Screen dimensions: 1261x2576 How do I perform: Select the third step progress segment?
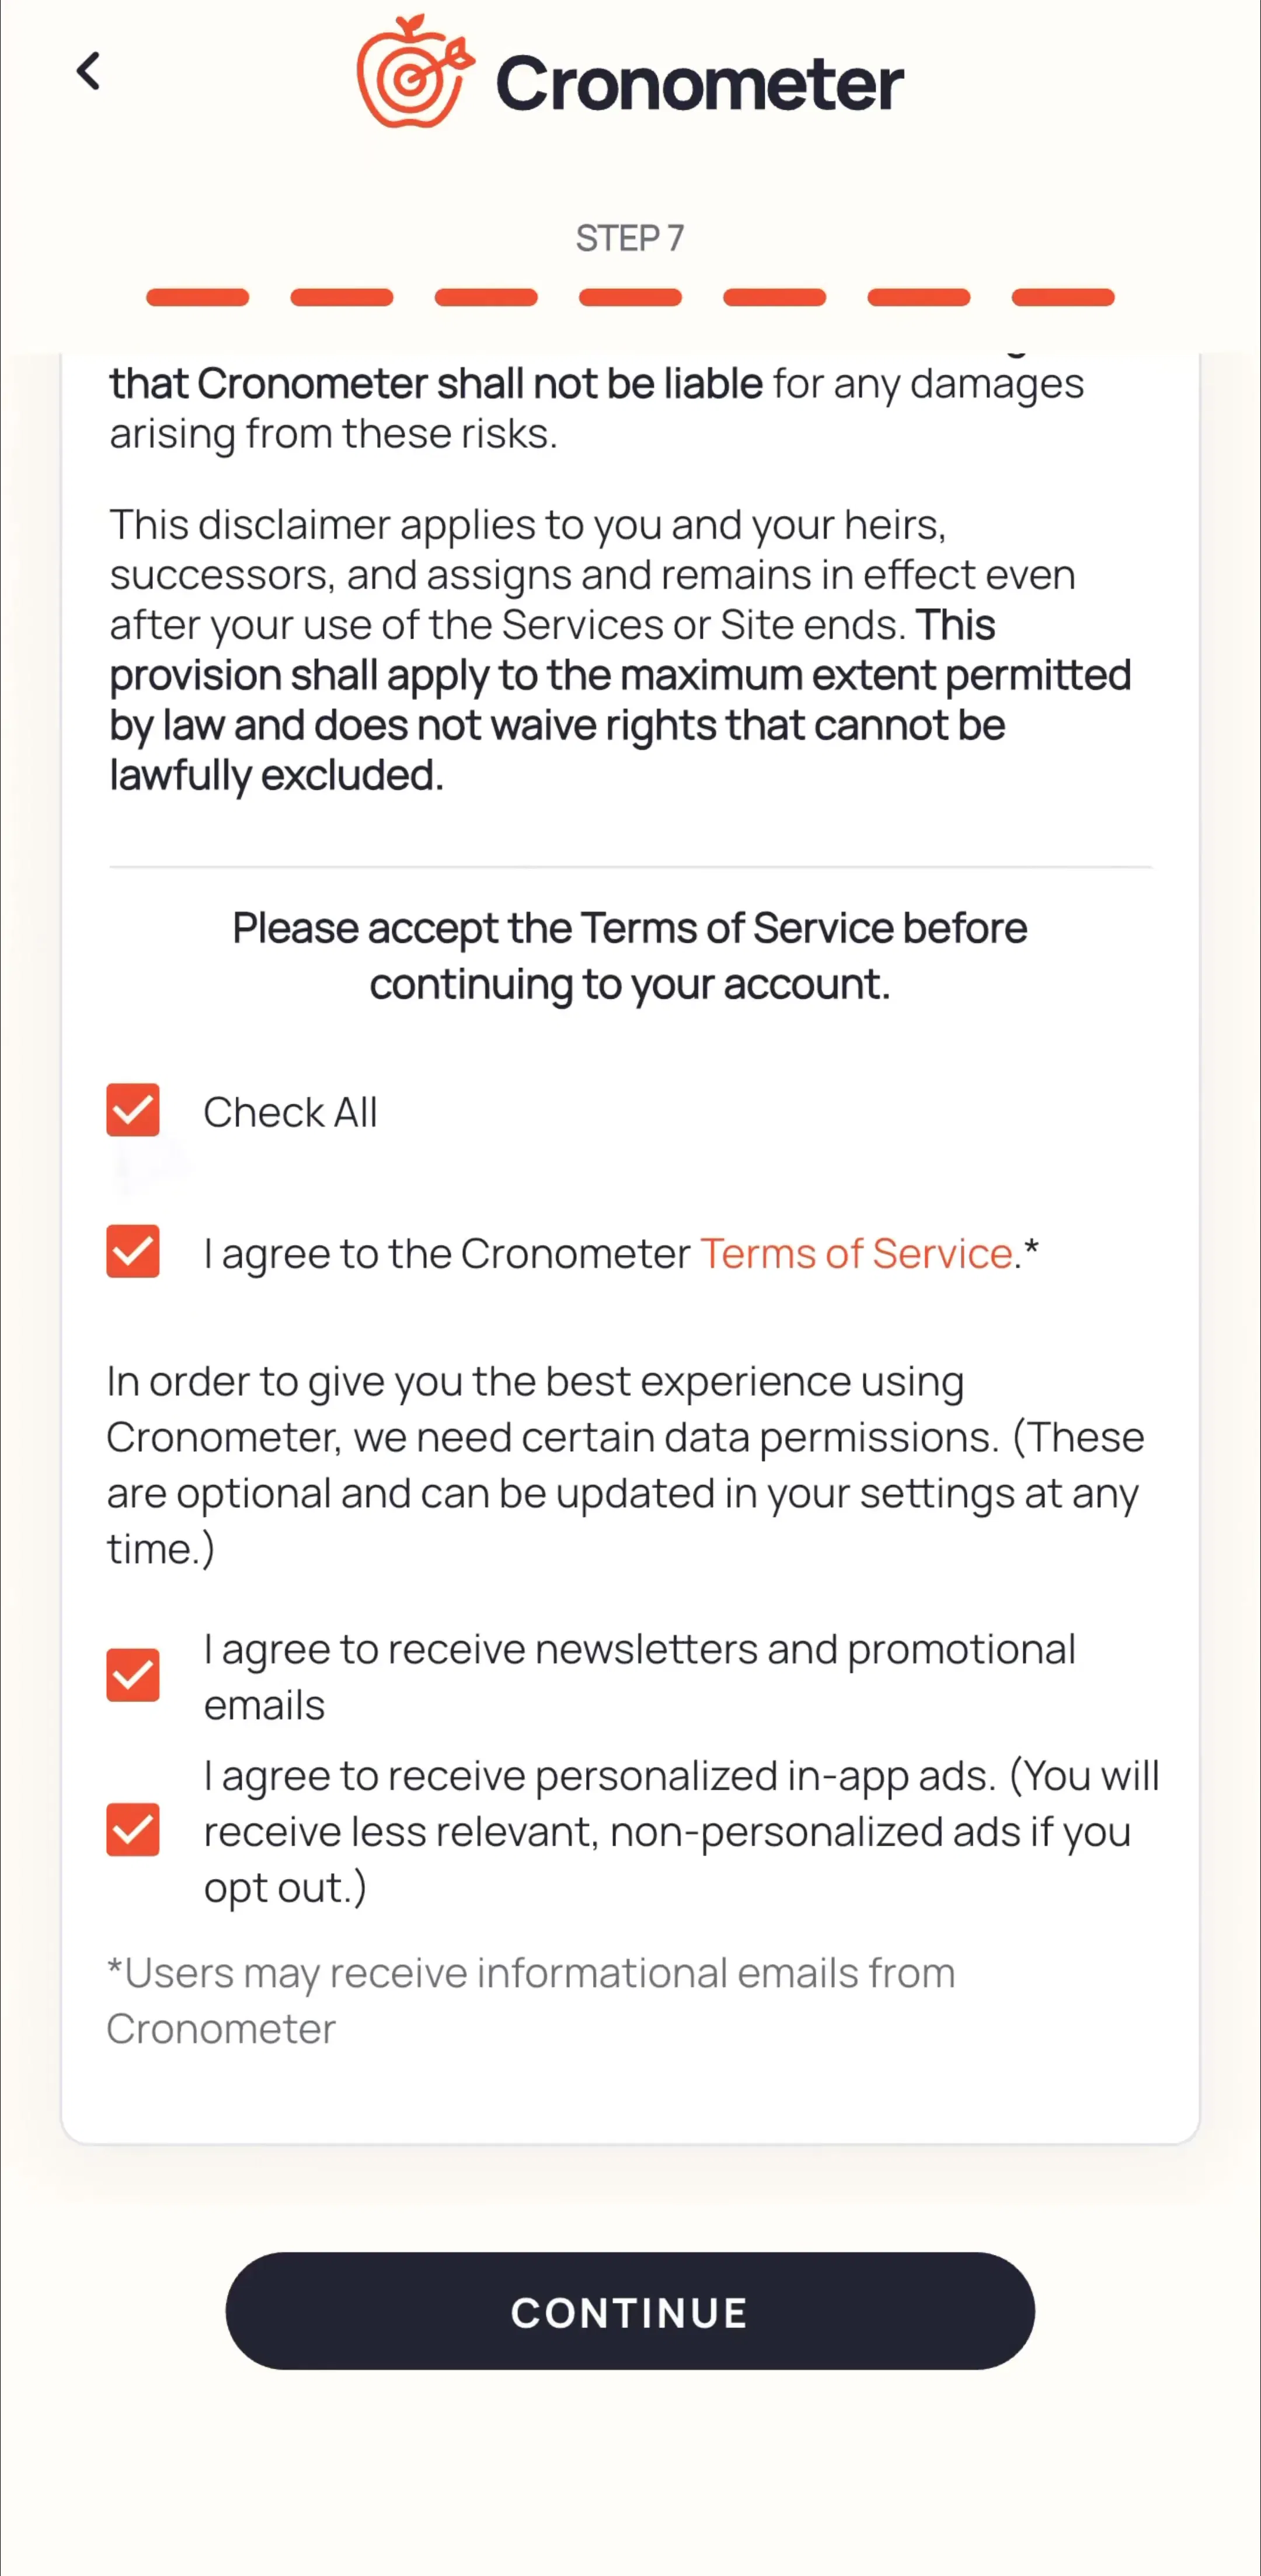click(486, 297)
